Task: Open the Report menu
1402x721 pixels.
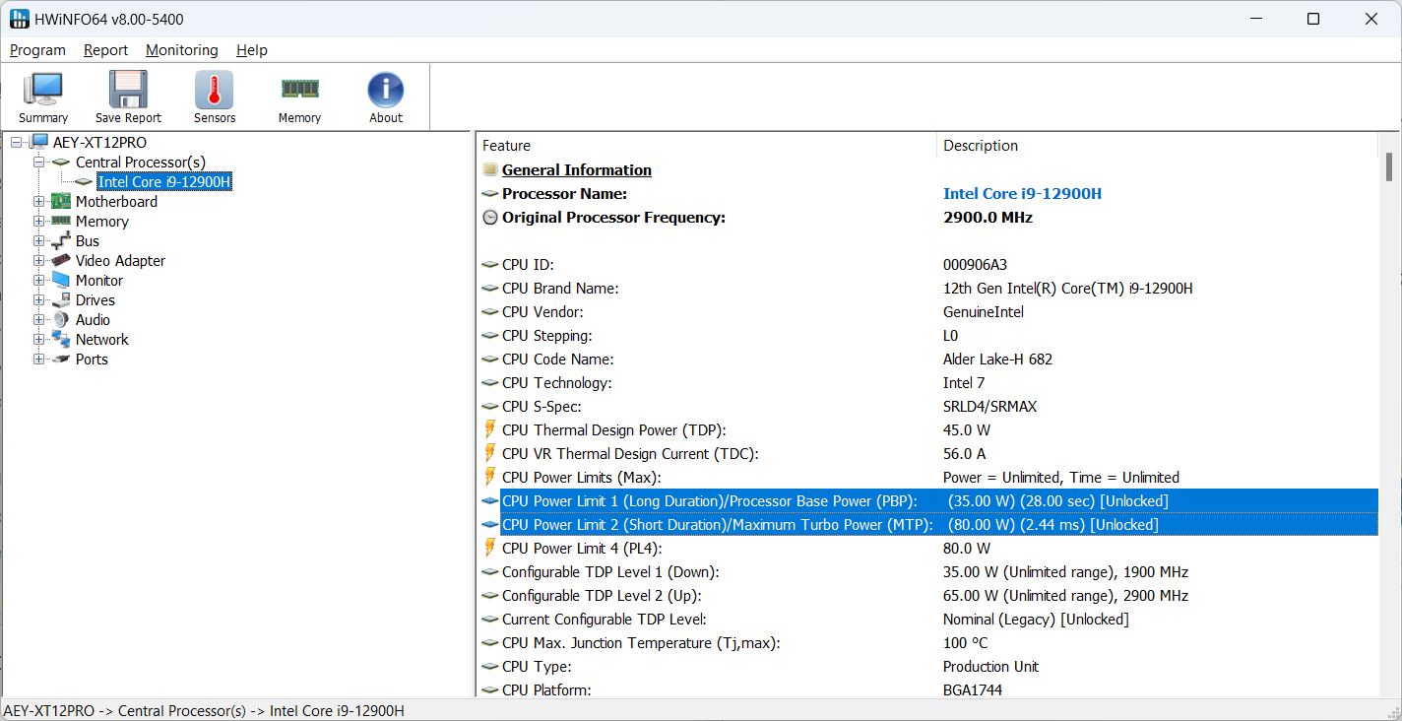Action: [105, 50]
